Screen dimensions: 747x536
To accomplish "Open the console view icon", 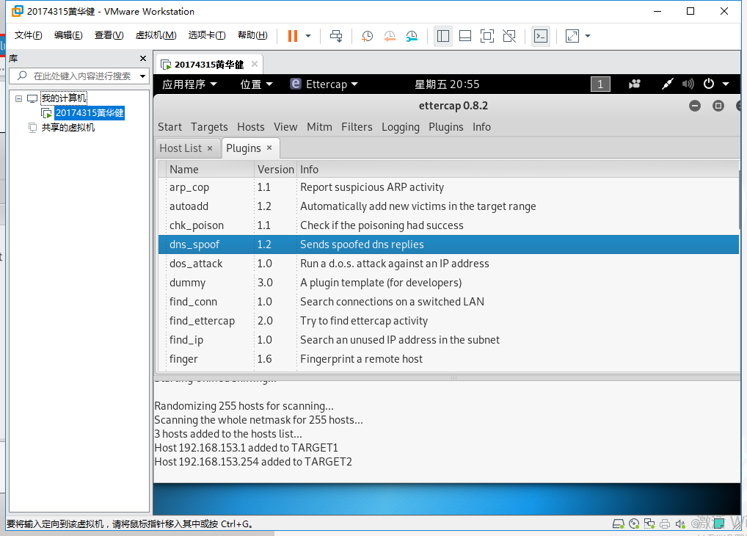I will (541, 36).
